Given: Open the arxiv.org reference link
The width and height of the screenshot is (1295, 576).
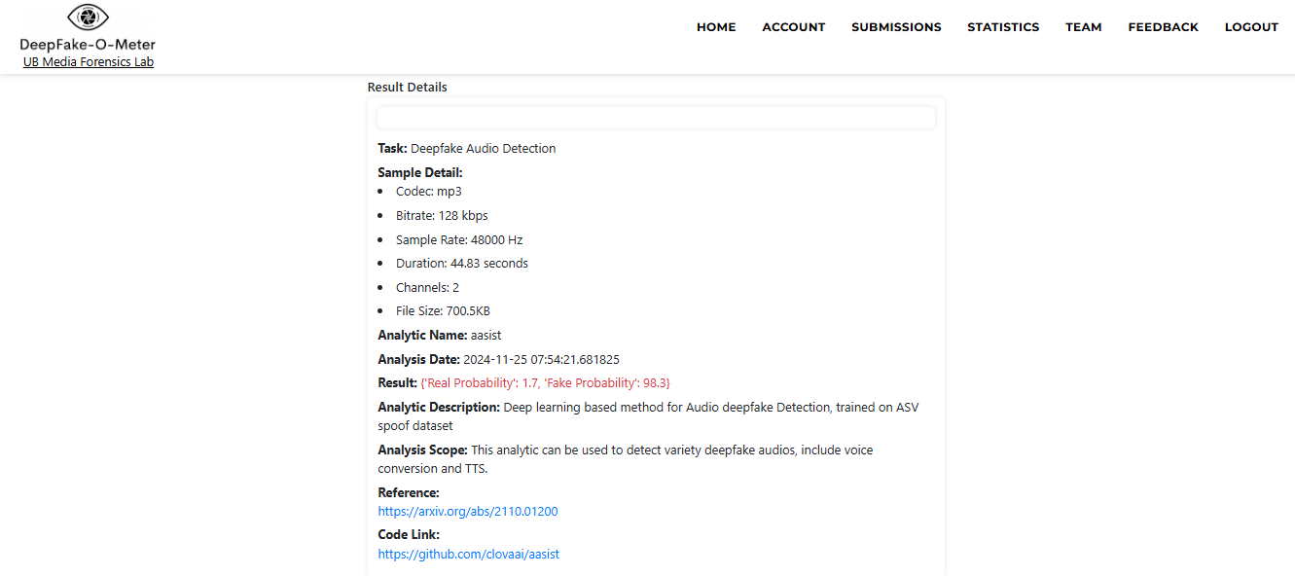Looking at the screenshot, I should 468,512.
